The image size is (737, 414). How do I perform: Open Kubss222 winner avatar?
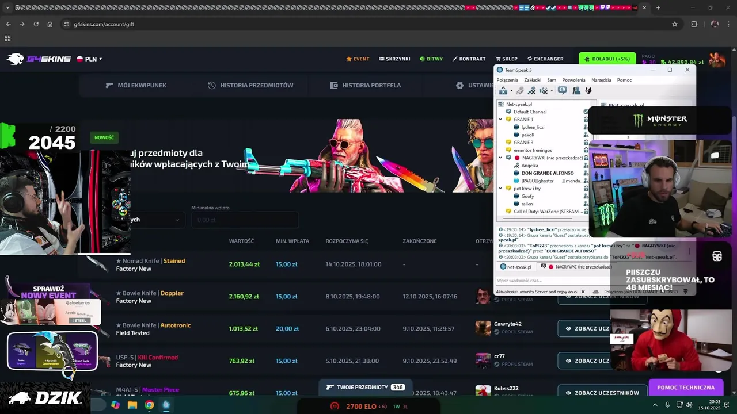click(483, 391)
